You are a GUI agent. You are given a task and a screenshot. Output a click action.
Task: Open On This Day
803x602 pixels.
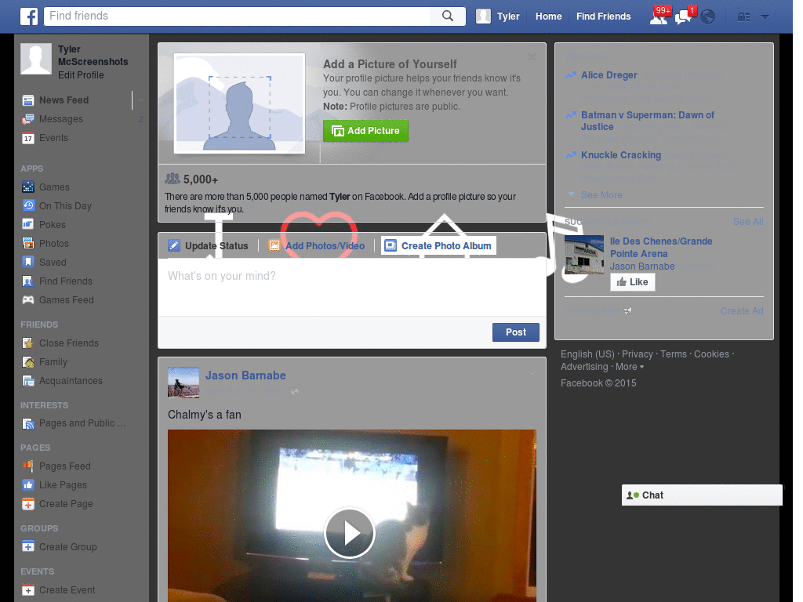click(x=65, y=206)
